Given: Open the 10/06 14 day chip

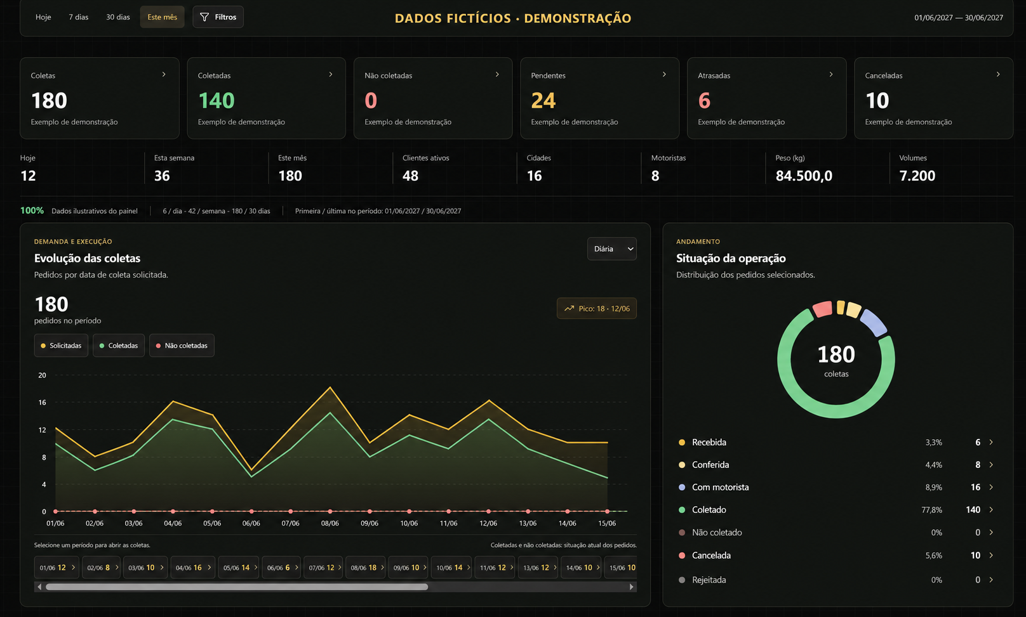Looking at the screenshot, I should pyautogui.click(x=451, y=568).
